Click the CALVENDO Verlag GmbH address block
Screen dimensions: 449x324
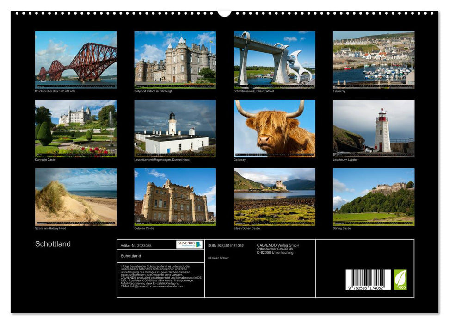[277, 249]
